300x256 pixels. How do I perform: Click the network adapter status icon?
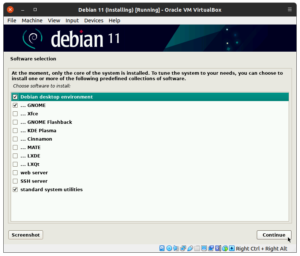[x=183, y=248]
